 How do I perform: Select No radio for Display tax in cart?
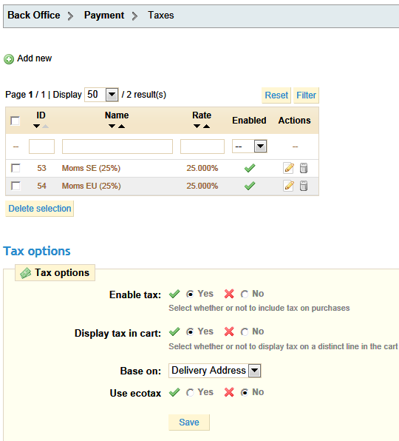(245, 332)
